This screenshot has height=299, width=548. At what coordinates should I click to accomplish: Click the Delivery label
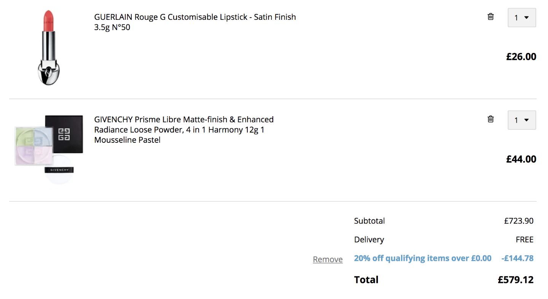(369, 240)
